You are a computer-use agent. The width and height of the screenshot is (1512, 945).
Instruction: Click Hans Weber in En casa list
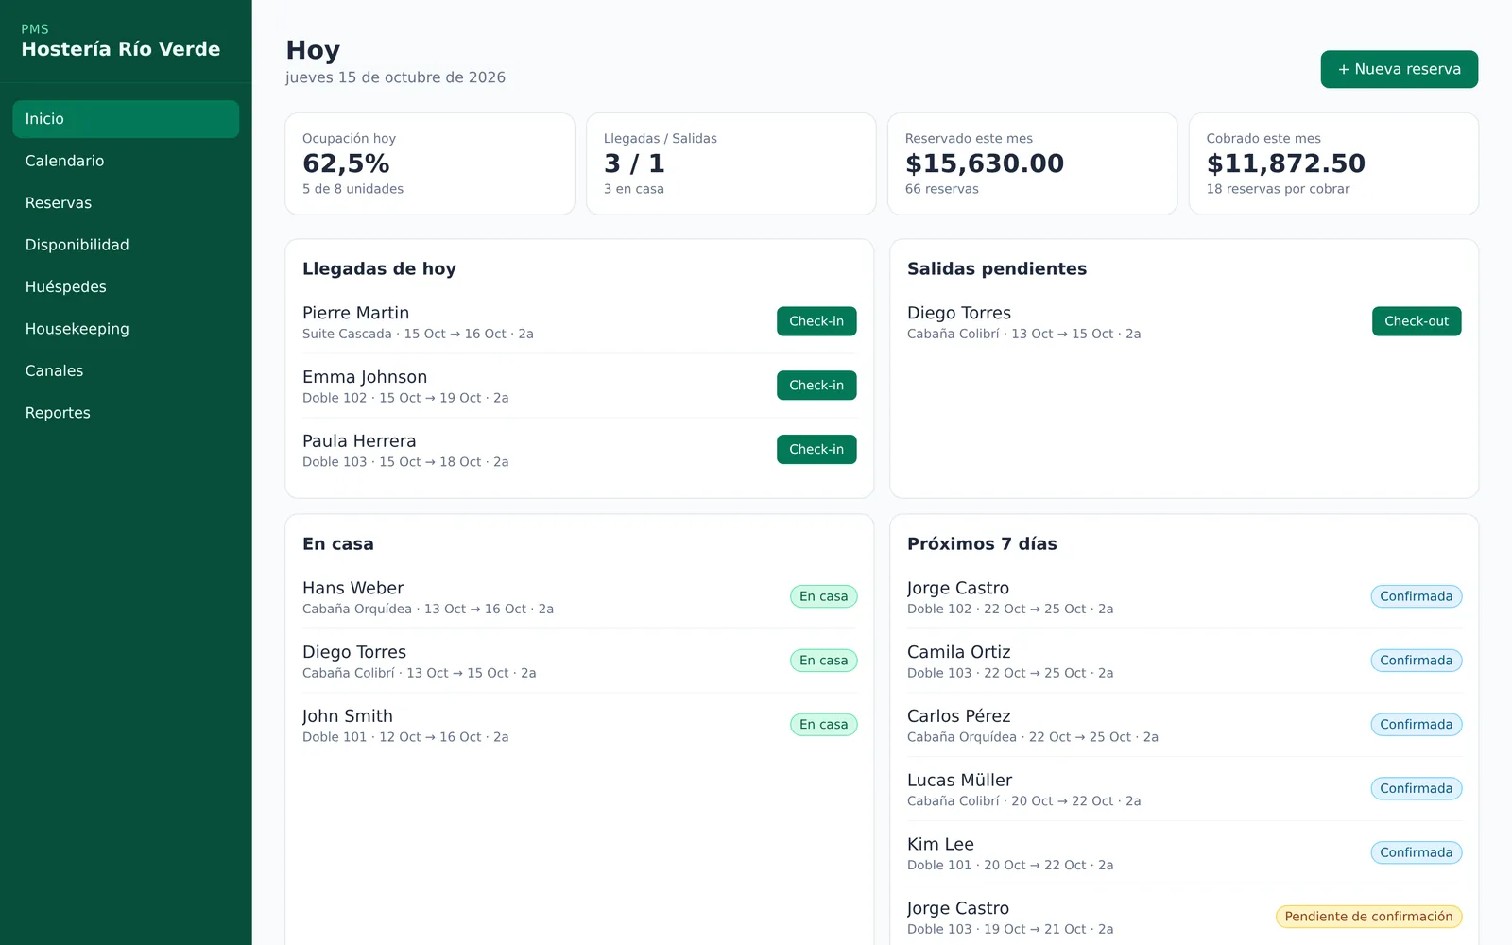(x=352, y=588)
